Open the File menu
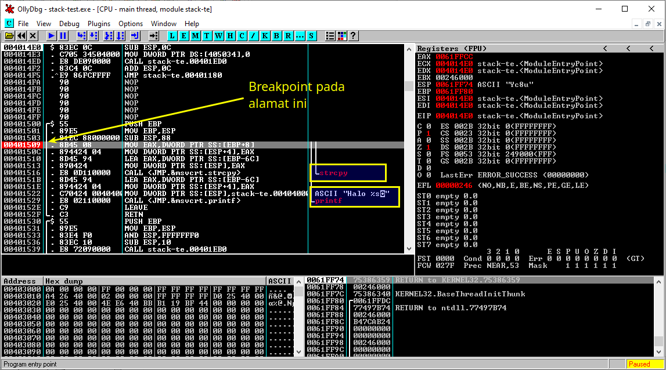 (23, 24)
